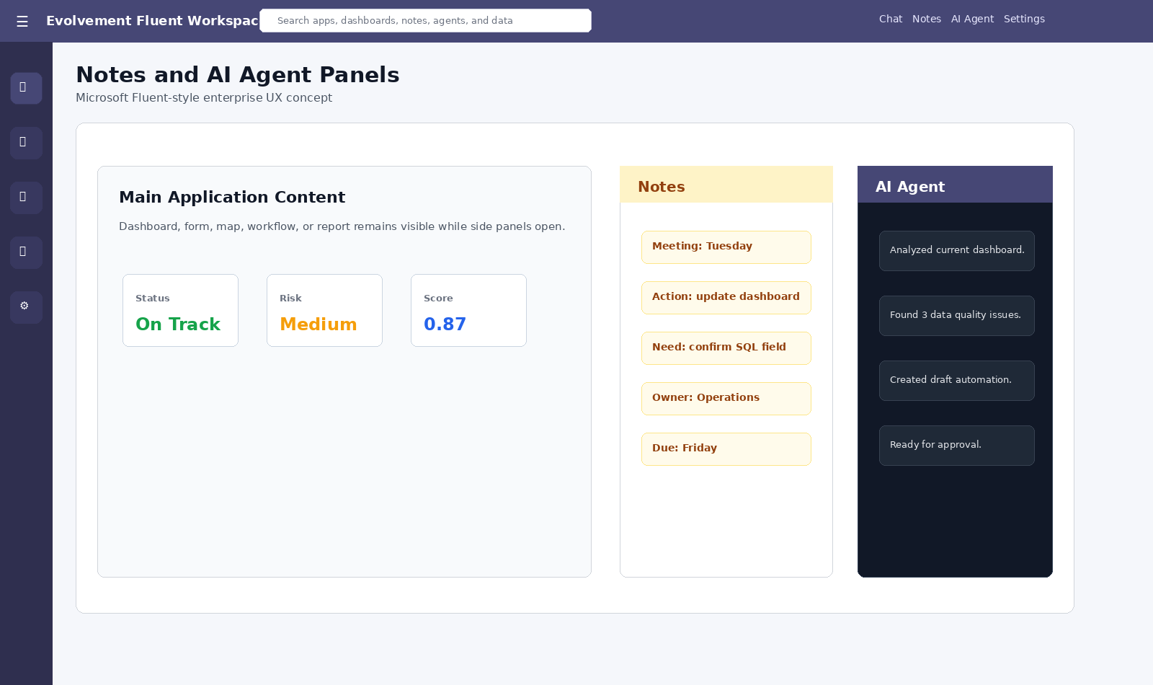1153x685 pixels.
Task: Click the AI Agent panel header
Action: pyautogui.click(x=955, y=185)
